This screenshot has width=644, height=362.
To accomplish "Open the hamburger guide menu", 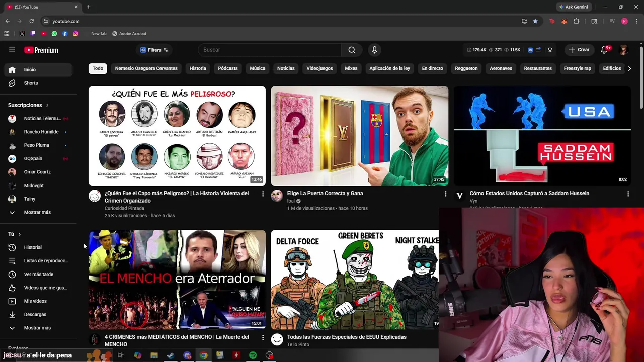I will [x=12, y=50].
